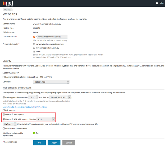Image resolution: width=165 pixels, height=147 pixels.
Task: Click the iiNet business logo
Action: (8, 3)
